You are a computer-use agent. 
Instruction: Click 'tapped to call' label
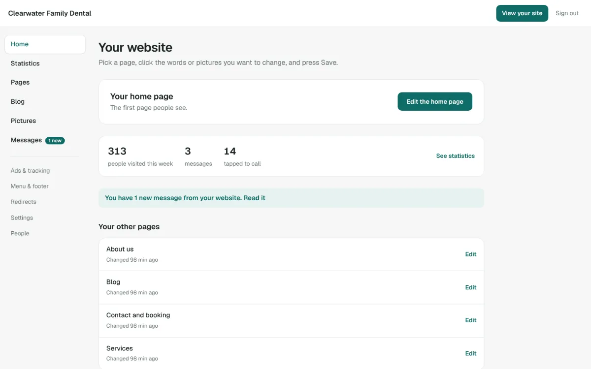(x=242, y=164)
